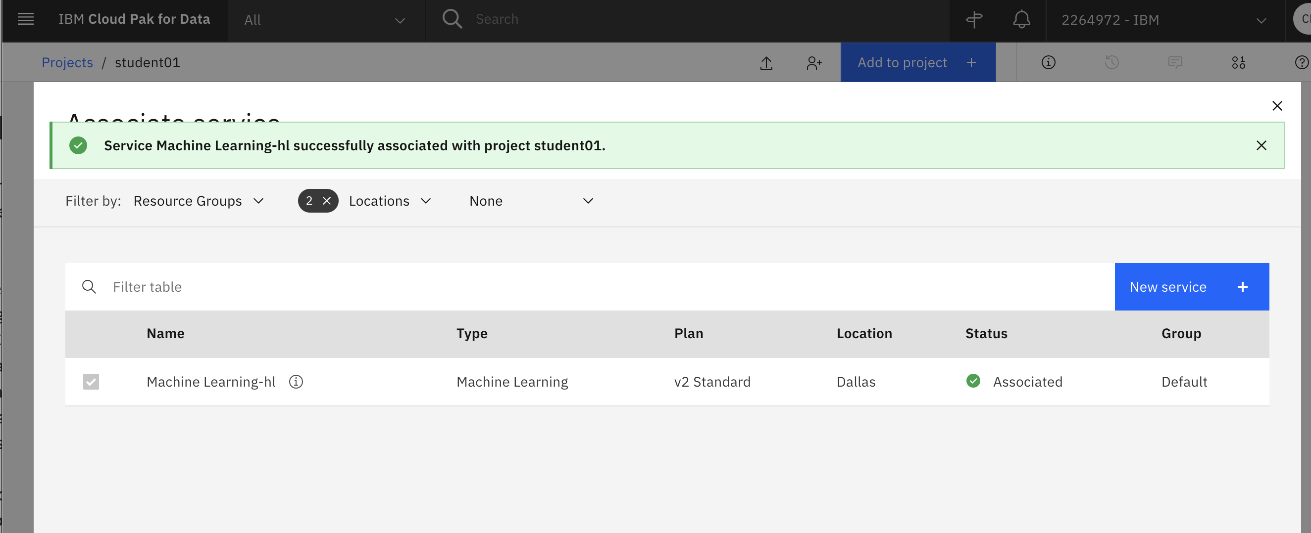This screenshot has height=533, width=1311.
Task: Click the Default group cell
Action: point(1184,382)
